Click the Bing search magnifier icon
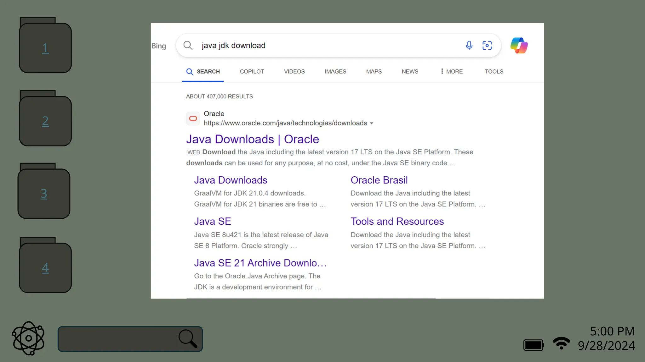This screenshot has width=645, height=362. coord(188,46)
